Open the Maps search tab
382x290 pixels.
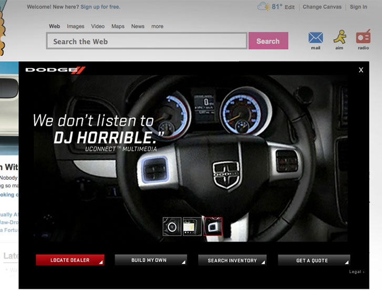pos(118,26)
